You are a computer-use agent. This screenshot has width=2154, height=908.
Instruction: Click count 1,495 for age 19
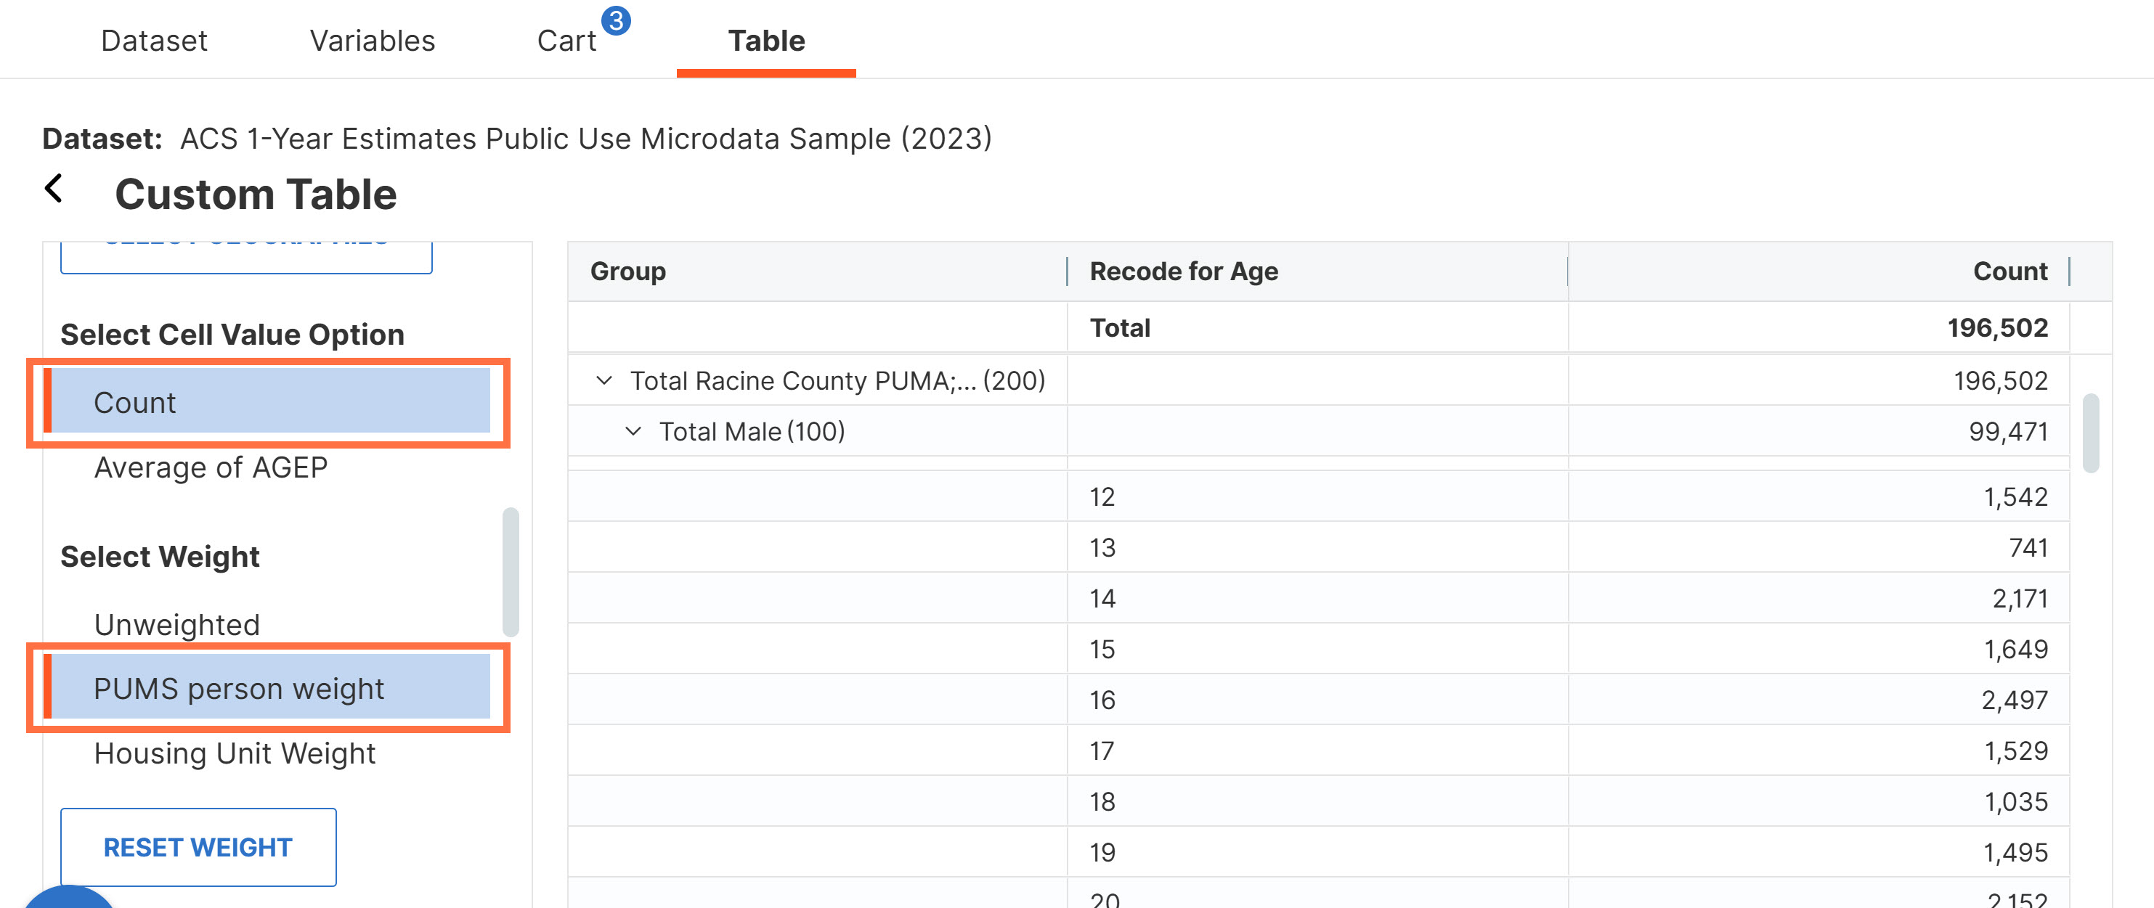click(2016, 853)
